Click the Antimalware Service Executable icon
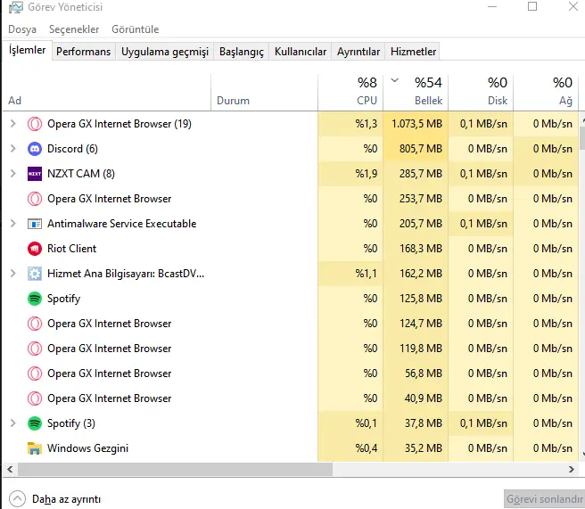The width and height of the screenshot is (585, 509). point(35,224)
